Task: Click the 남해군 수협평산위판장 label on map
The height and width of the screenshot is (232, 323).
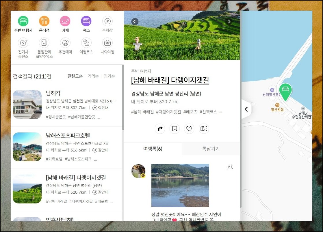Action: 302,115
